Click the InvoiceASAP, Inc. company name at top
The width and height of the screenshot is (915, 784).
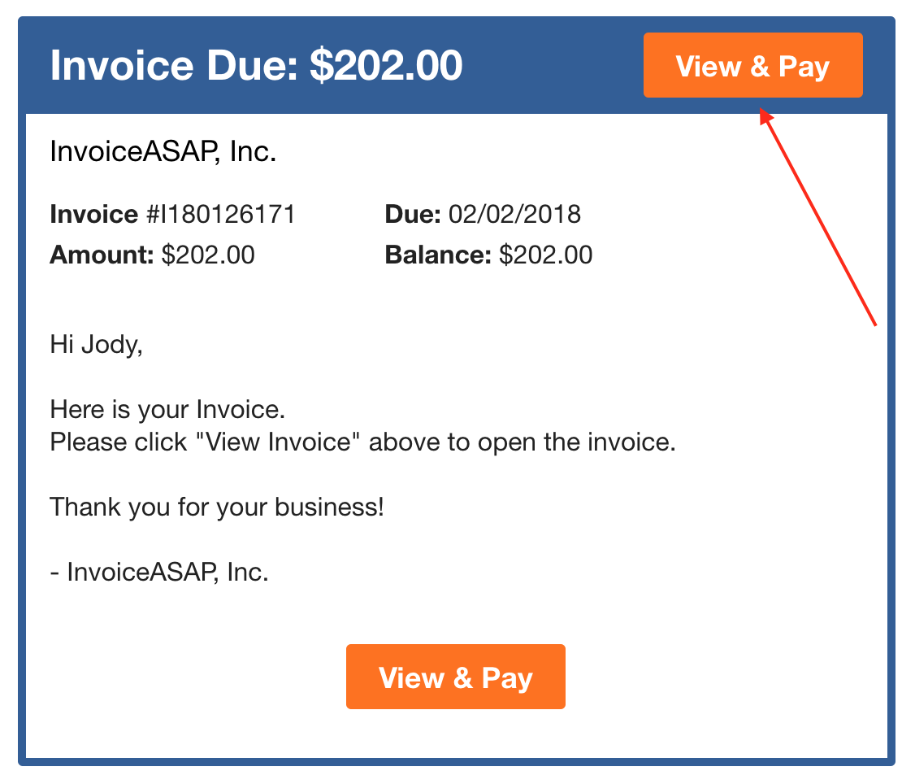pyautogui.click(x=163, y=151)
